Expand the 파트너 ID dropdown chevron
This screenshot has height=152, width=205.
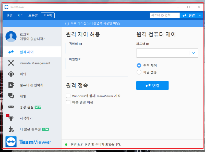coord(194,53)
